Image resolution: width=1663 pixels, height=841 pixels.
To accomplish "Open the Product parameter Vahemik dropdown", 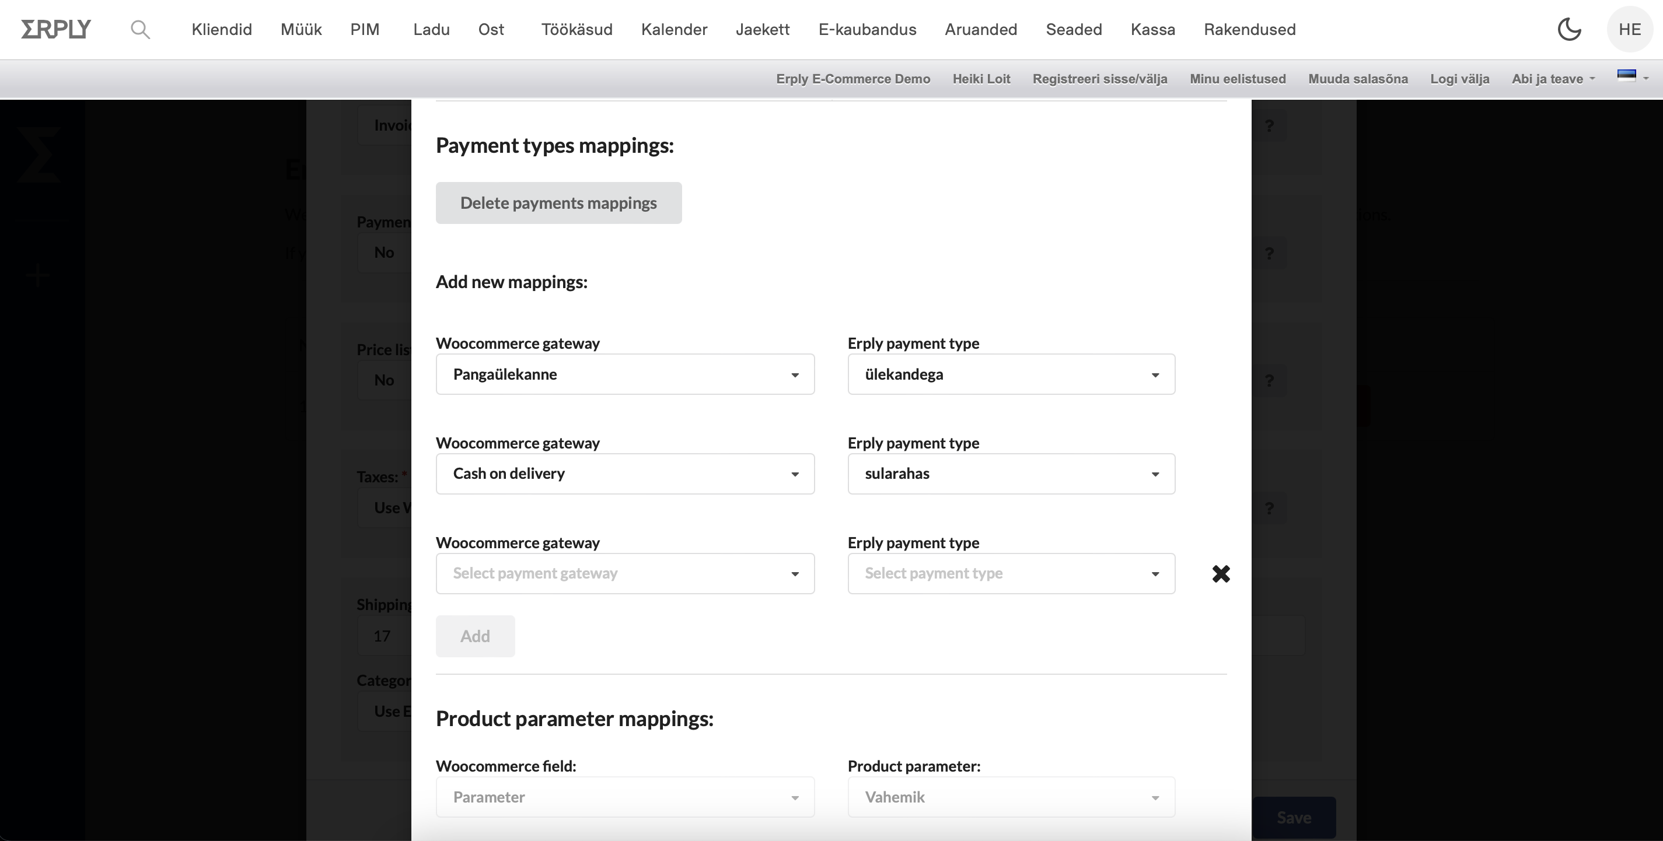I will [1011, 797].
